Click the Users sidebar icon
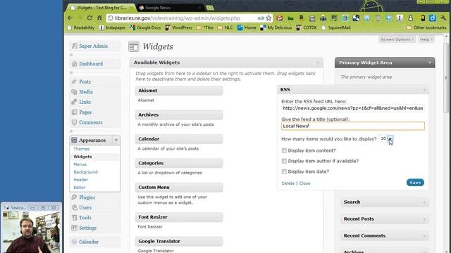 pyautogui.click(x=74, y=207)
